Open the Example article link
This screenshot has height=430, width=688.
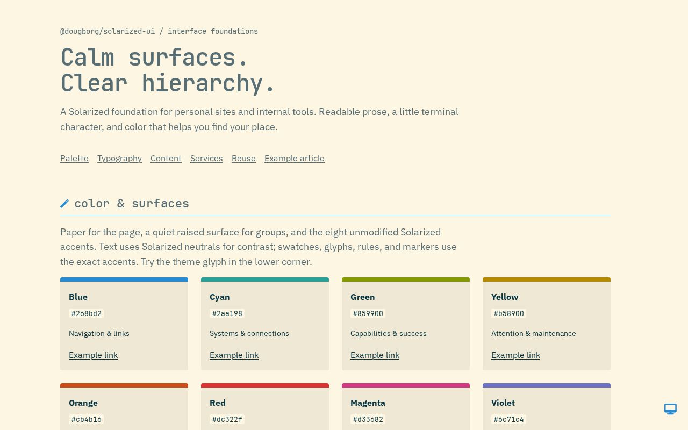[x=295, y=158]
